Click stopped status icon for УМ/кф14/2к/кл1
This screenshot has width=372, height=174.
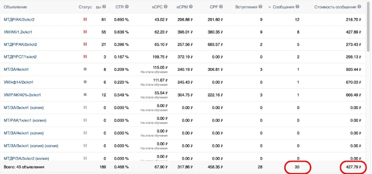tap(85, 82)
